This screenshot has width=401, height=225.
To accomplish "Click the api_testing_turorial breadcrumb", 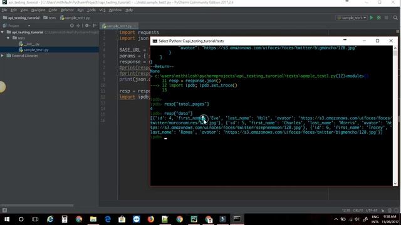I will 21,18.
